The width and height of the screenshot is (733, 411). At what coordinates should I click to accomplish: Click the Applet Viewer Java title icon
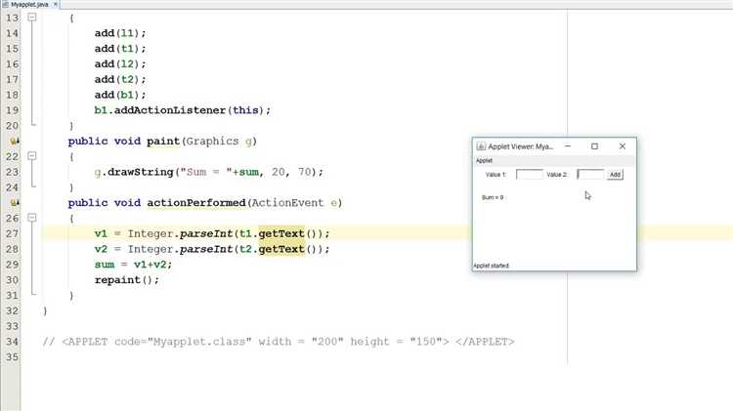point(481,146)
